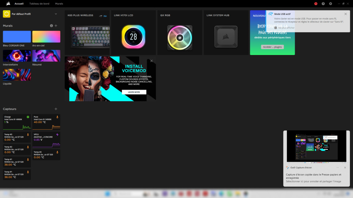This screenshot has height=198, width=353.
Task: Close the Outil Capture d'écran notification
Action: [345, 167]
